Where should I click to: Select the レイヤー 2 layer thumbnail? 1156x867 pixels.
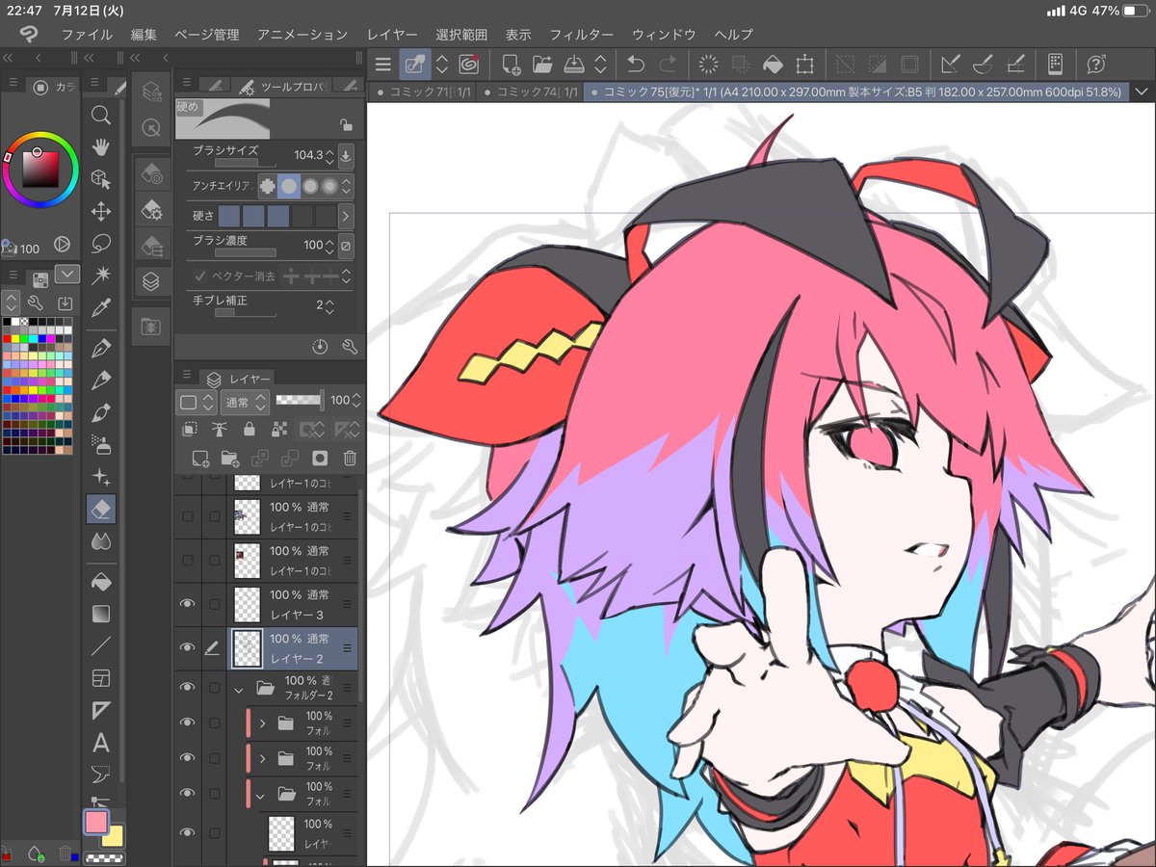(248, 648)
